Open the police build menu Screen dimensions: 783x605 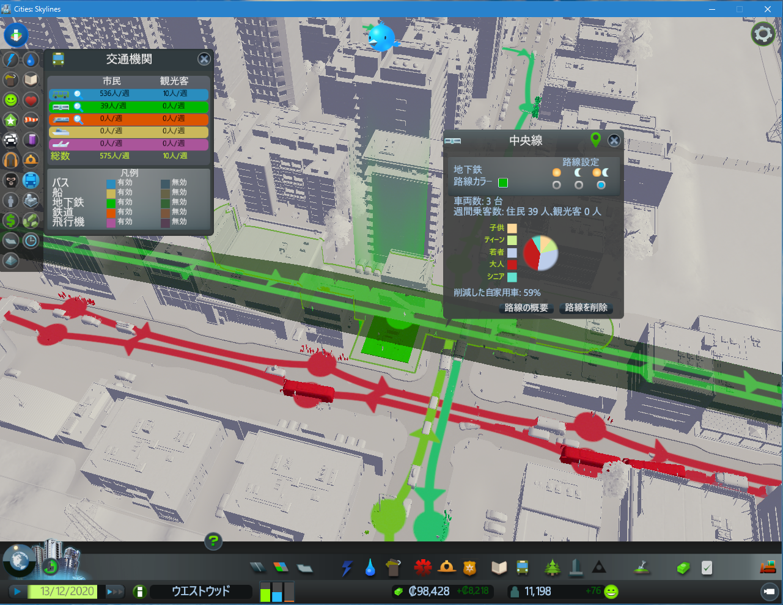tap(469, 568)
